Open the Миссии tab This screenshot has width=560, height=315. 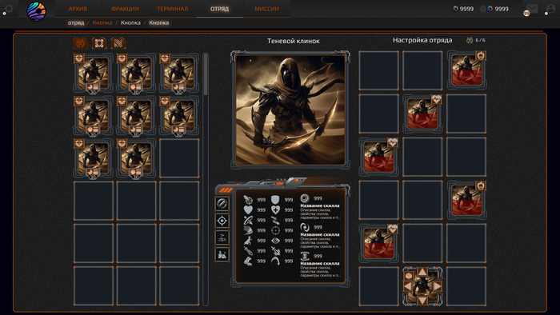(x=266, y=9)
